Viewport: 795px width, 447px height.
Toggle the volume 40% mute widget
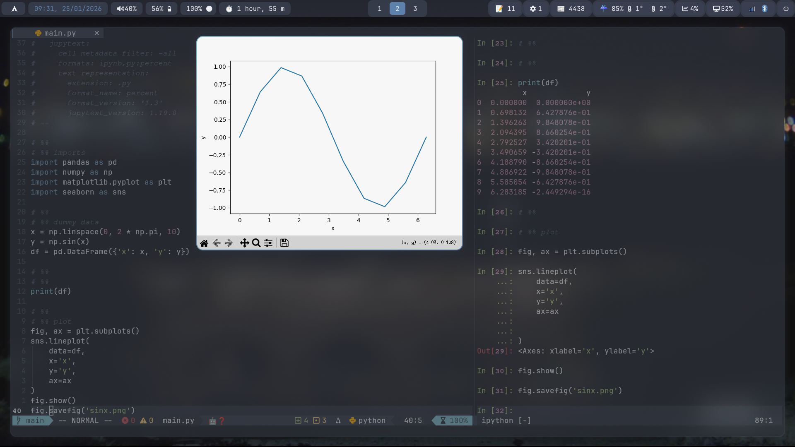pos(126,9)
